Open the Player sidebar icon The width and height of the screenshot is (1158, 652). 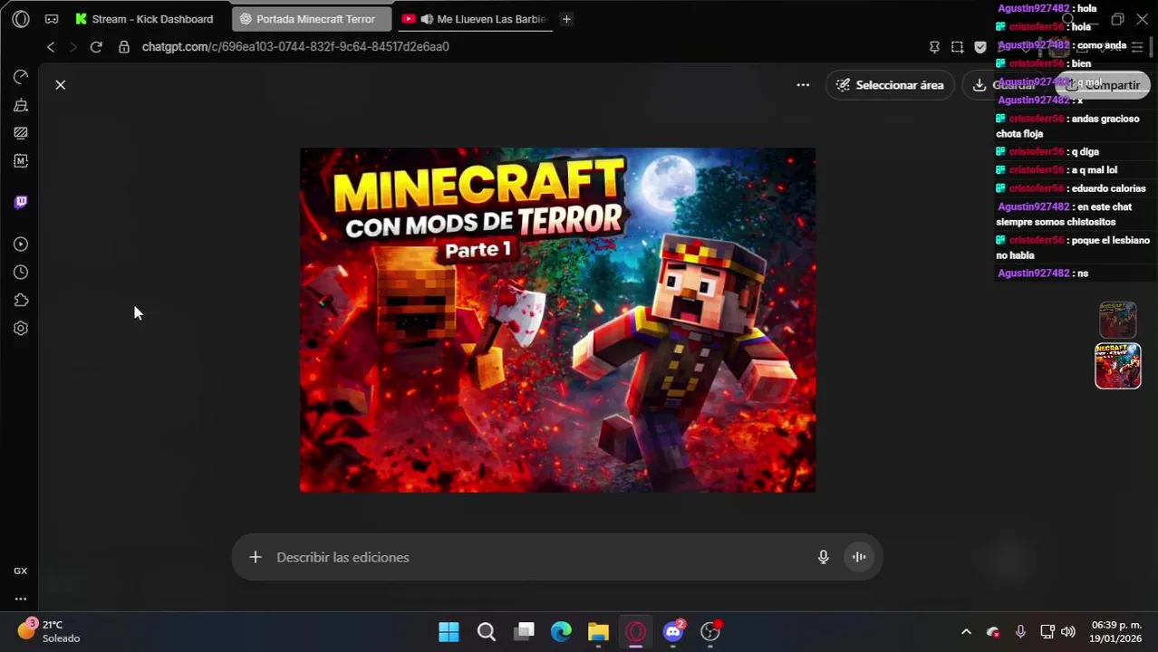pos(21,244)
